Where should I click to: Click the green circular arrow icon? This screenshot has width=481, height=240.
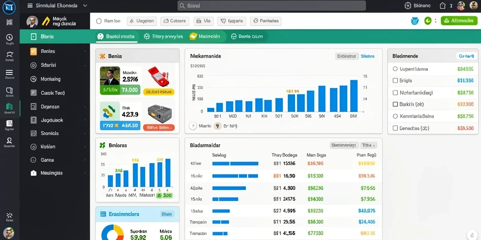[x=427, y=21]
